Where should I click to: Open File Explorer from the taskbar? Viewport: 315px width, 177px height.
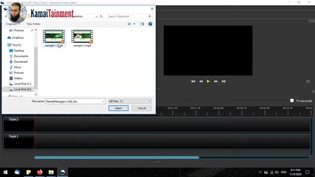[x=51, y=172]
